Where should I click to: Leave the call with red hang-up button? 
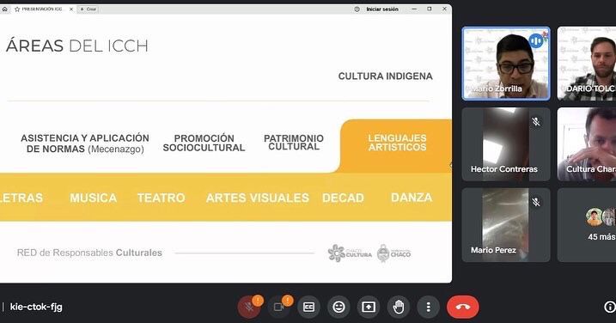click(x=463, y=307)
